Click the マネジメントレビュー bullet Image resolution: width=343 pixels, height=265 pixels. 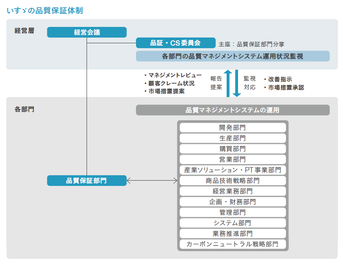[x=173, y=75]
